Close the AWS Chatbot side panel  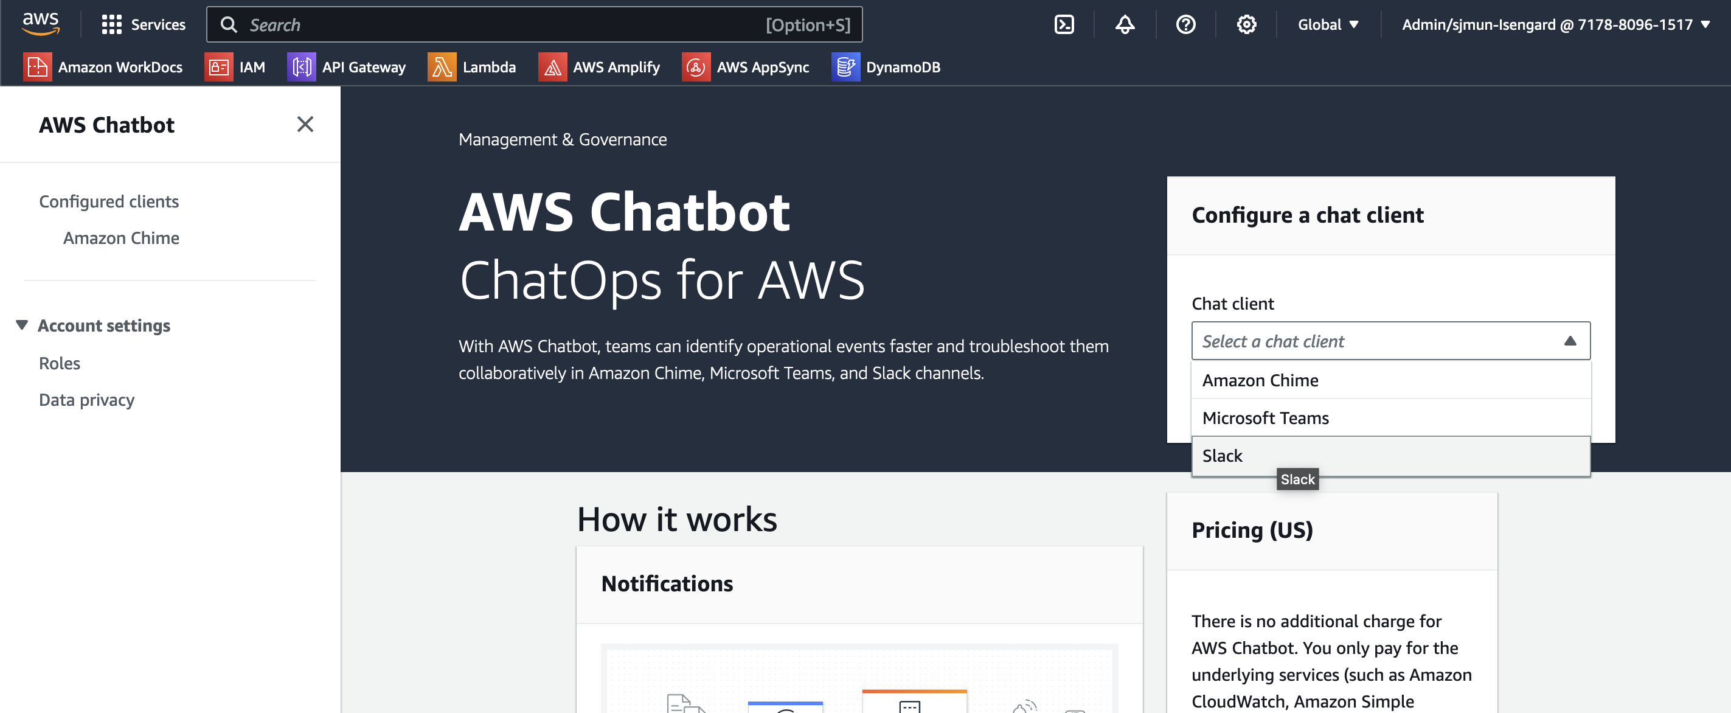[x=305, y=124]
